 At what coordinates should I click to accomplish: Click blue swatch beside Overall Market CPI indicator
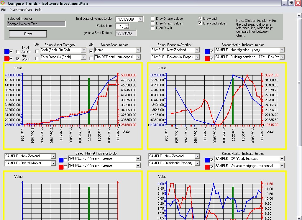[x=61, y=160]
